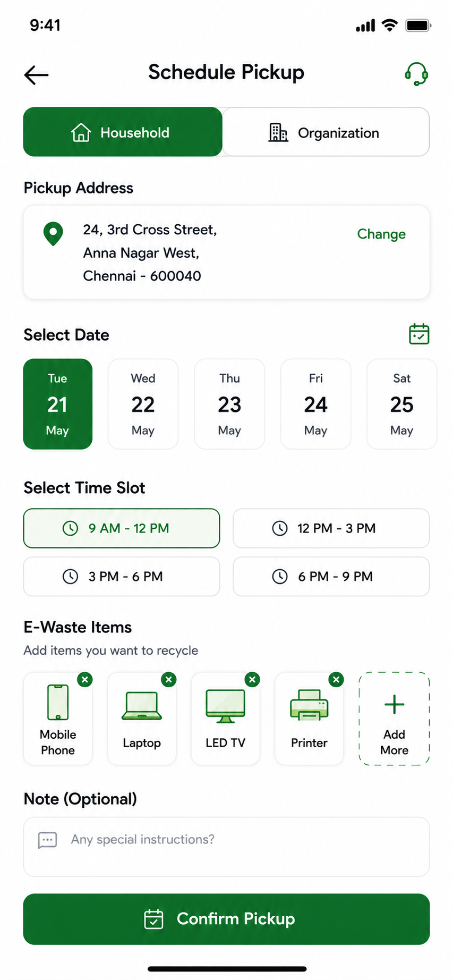Image resolution: width=453 pixels, height=980 pixels.
Task: Focus the special instructions note field
Action: tap(226, 847)
